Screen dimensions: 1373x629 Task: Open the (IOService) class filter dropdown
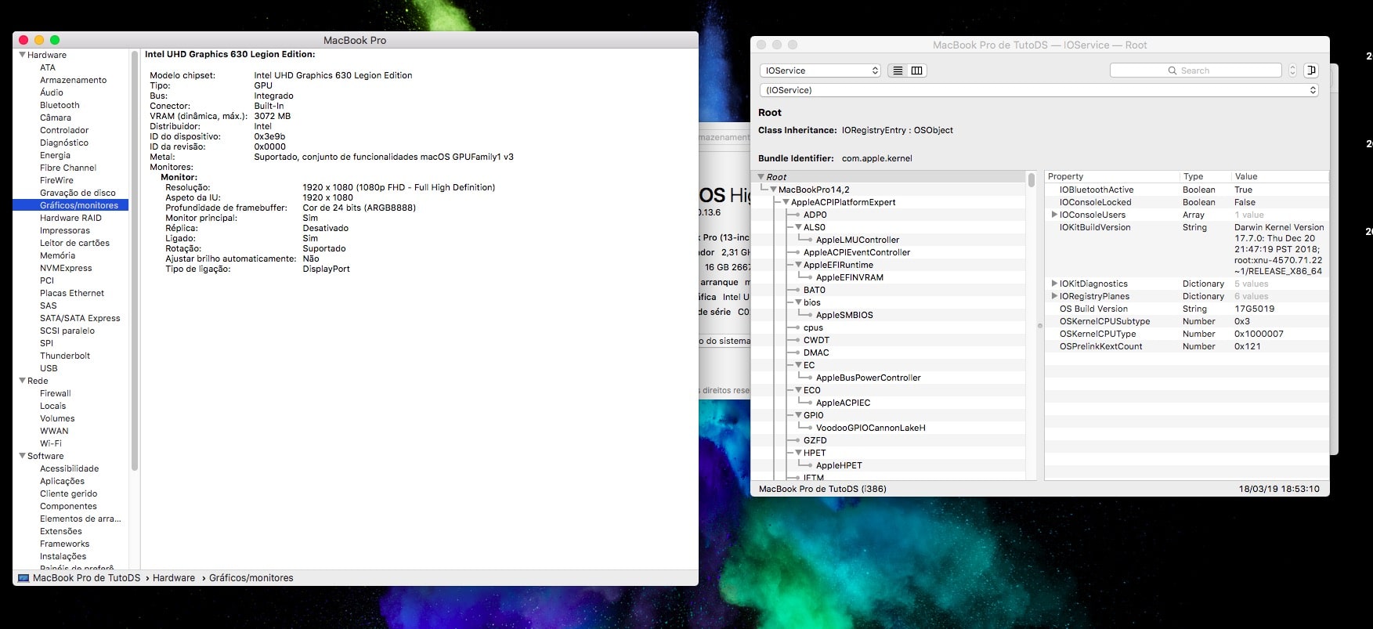[x=1039, y=90]
